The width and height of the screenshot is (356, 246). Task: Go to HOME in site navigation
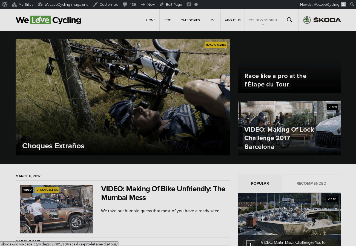pyautogui.click(x=151, y=20)
